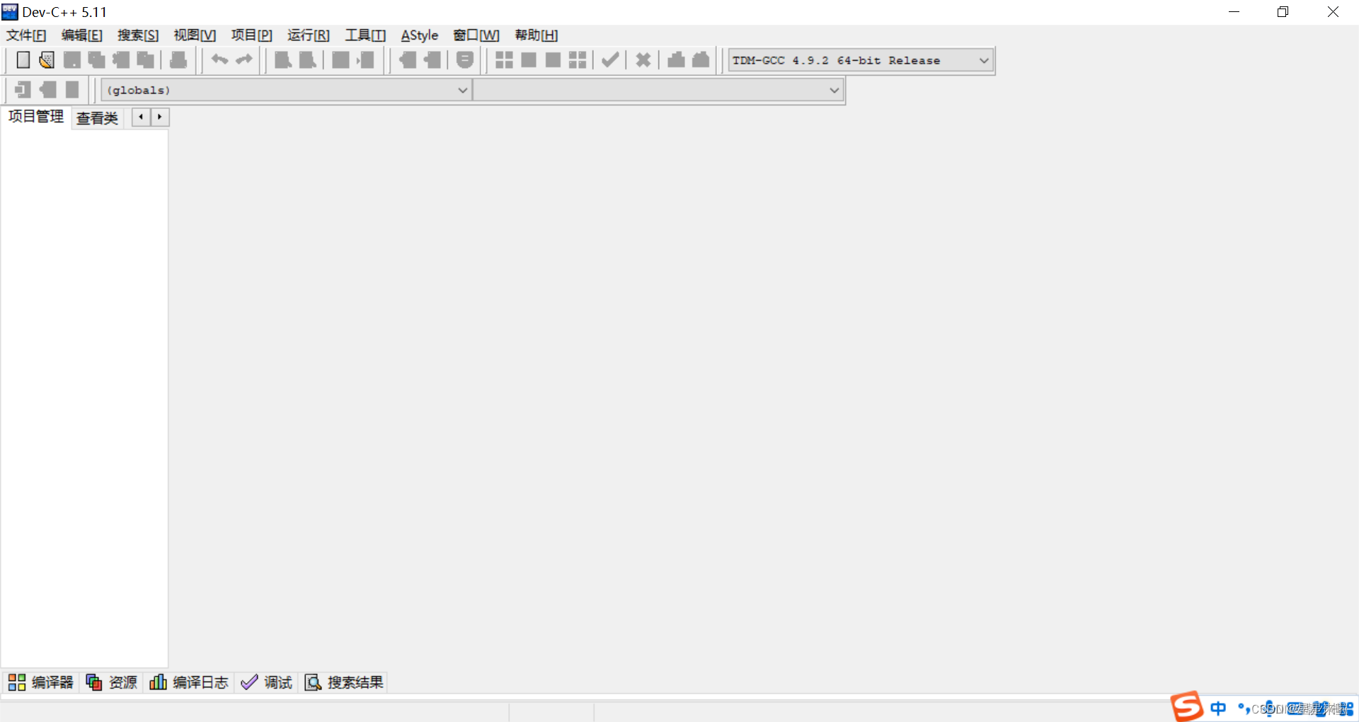Image resolution: width=1359 pixels, height=722 pixels.
Task: Toggle Chinese input mode 中 indicator
Action: tap(1218, 708)
